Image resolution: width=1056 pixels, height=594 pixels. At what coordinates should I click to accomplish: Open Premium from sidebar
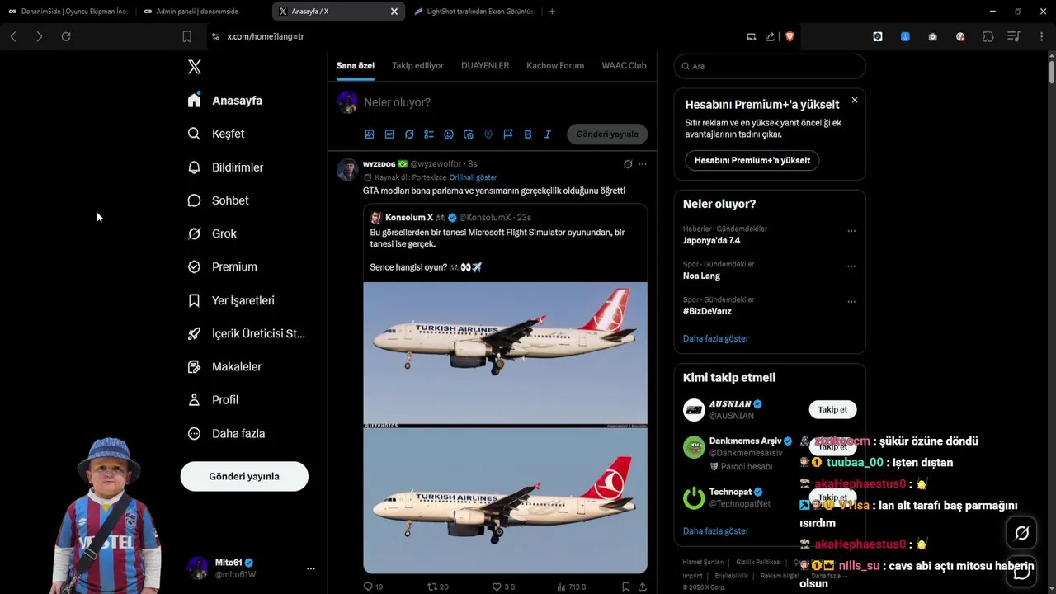tap(222, 267)
